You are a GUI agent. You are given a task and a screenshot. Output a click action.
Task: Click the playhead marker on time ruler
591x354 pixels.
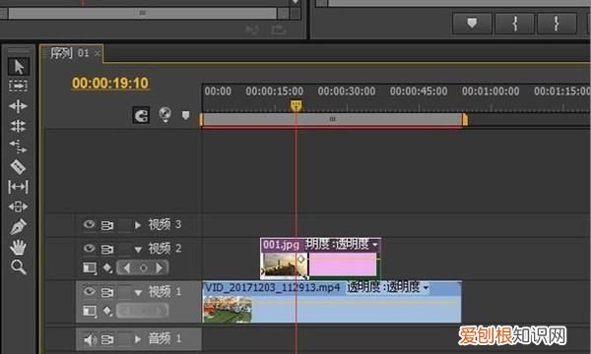tap(295, 105)
